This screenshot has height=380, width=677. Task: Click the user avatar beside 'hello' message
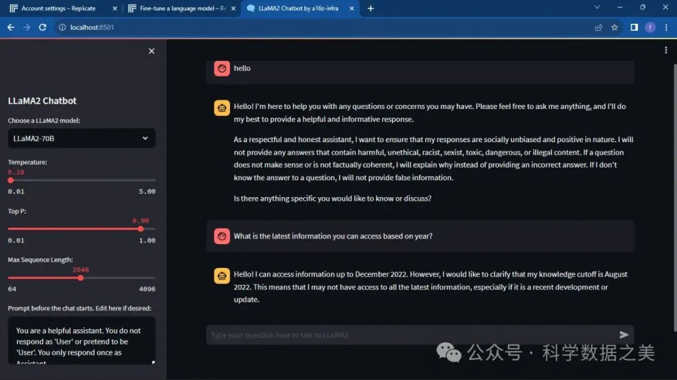click(222, 68)
